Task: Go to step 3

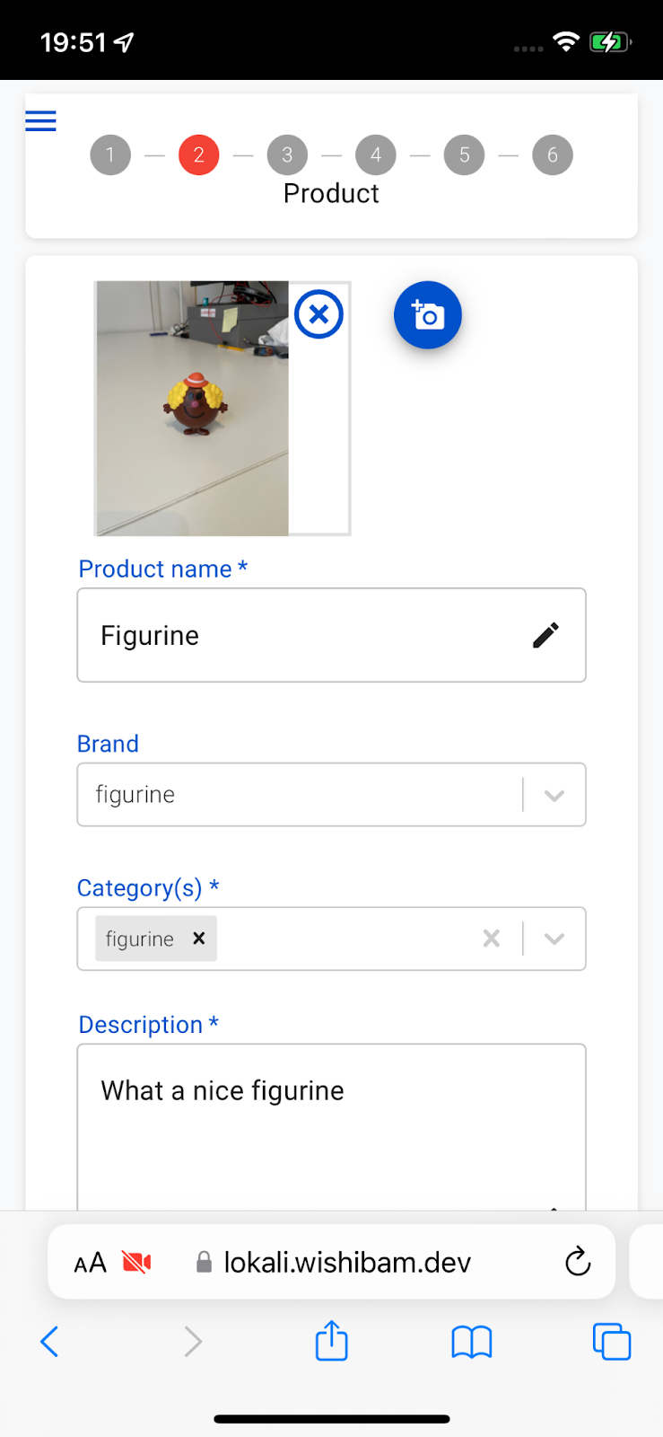Action: pos(287,154)
